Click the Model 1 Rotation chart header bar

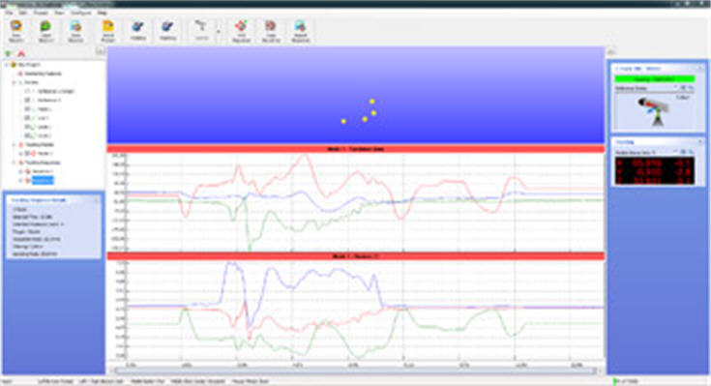click(x=356, y=256)
